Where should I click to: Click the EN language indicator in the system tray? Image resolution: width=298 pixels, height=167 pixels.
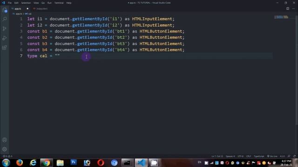click(x=199, y=162)
